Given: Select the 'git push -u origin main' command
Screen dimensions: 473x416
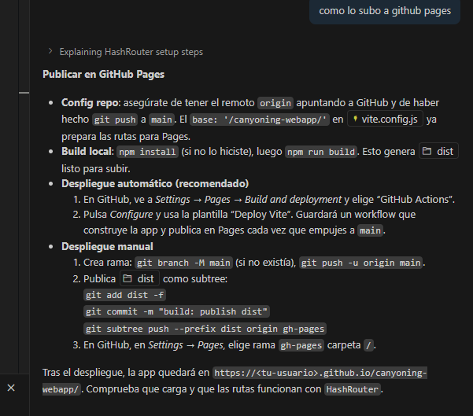Looking at the screenshot, I should (361, 263).
